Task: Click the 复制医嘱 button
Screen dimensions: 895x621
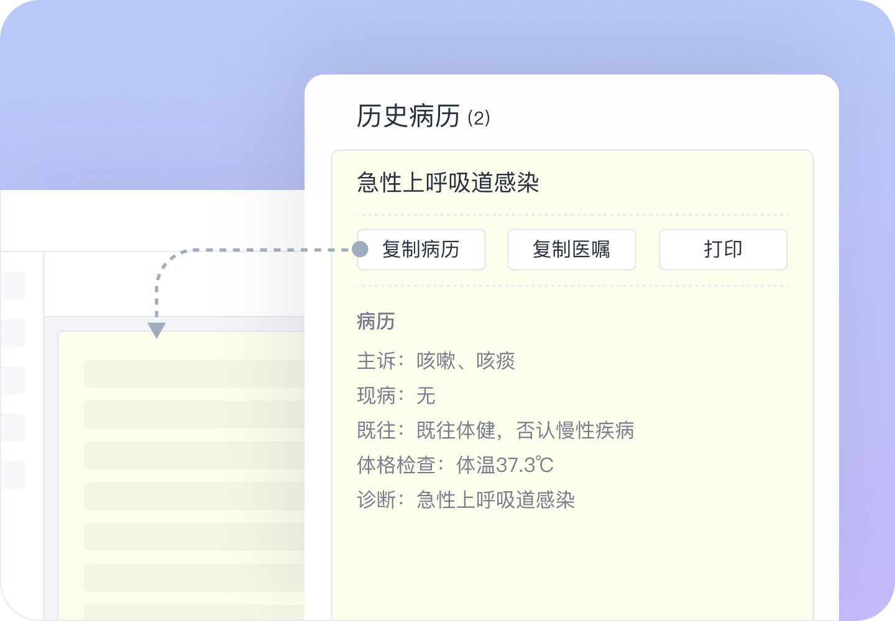Action: 572,250
